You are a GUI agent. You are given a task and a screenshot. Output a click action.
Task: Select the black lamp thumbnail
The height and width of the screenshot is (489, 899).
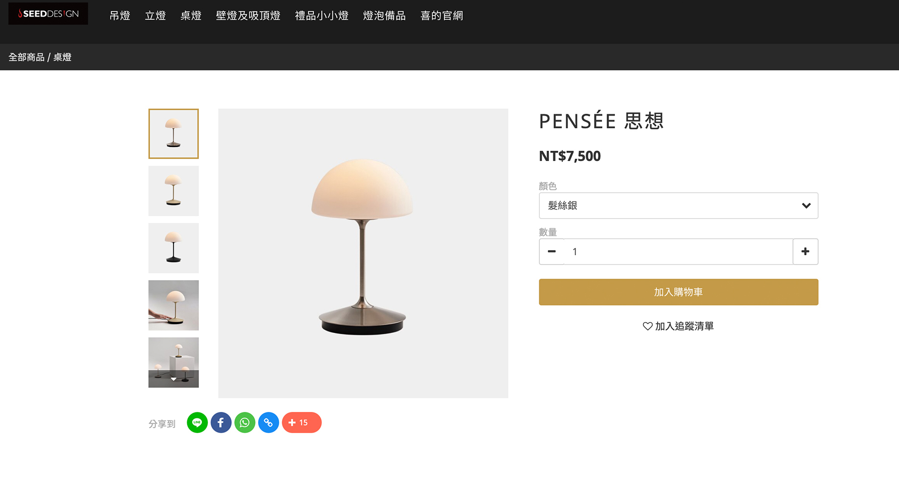[x=174, y=248]
